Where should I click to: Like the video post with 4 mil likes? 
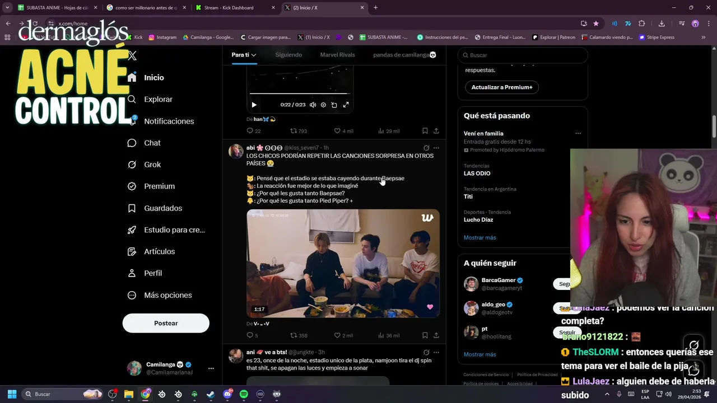coord(343,131)
